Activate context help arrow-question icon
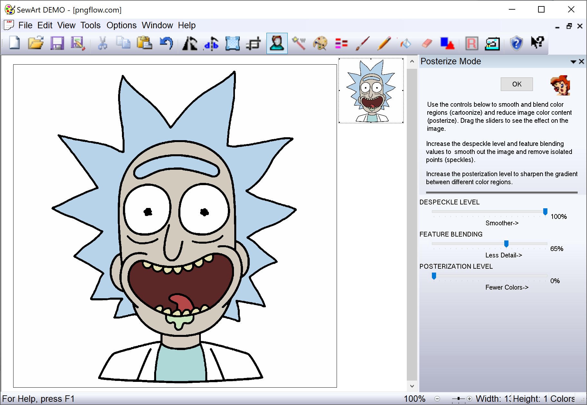This screenshot has height=405, width=587. click(x=537, y=42)
